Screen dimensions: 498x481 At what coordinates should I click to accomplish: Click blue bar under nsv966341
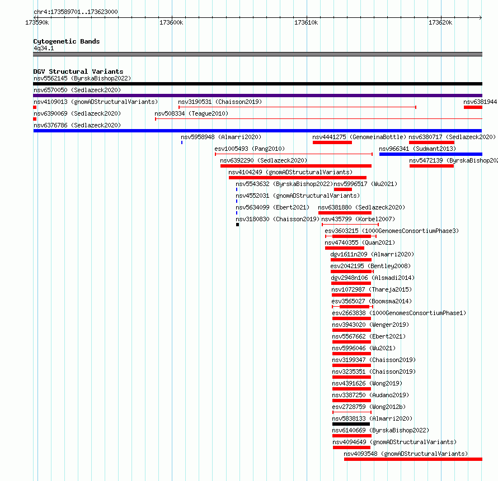[431, 154]
